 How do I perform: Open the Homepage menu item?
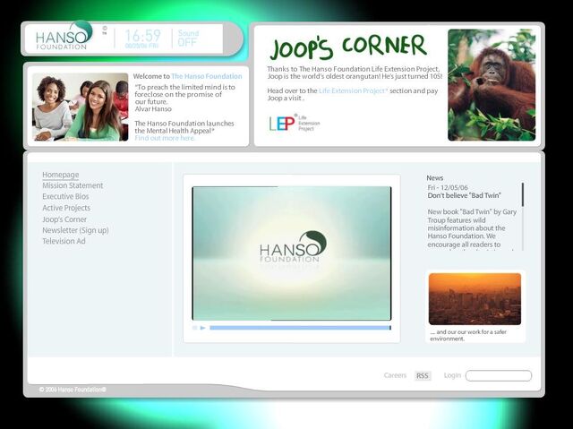coord(61,175)
